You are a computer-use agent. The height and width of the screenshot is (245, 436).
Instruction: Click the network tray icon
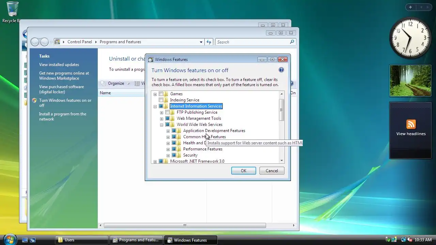pos(403,240)
